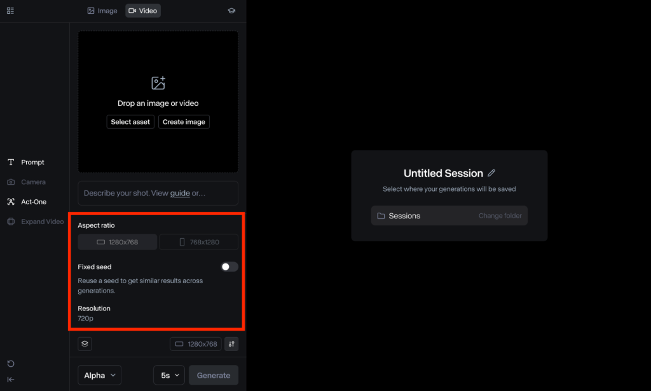Select 768x1280 portrait aspect ratio
651x391 pixels.
[x=199, y=242]
